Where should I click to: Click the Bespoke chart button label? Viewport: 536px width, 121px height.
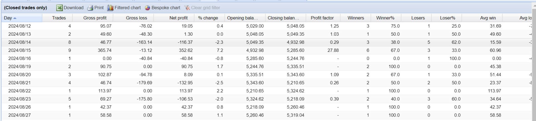click(166, 8)
